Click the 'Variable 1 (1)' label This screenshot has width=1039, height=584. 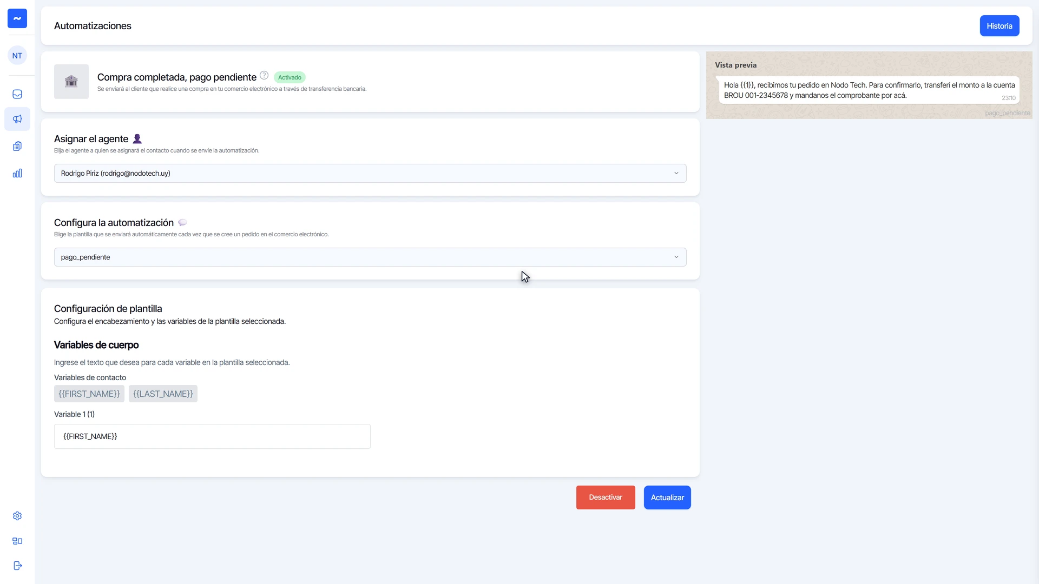pyautogui.click(x=74, y=414)
